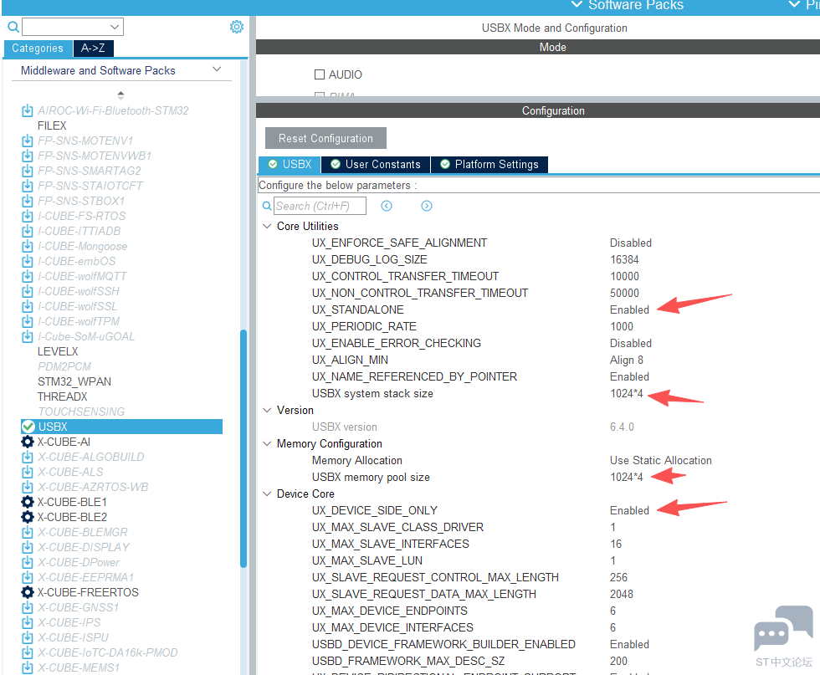Click download icon next to X-CUBE-ALGOBUILD
Viewport: 820px width, 675px height.
[x=27, y=457]
